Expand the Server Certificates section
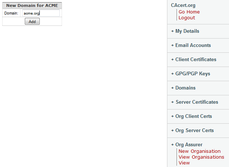This screenshot has height=167, width=229. [197, 102]
